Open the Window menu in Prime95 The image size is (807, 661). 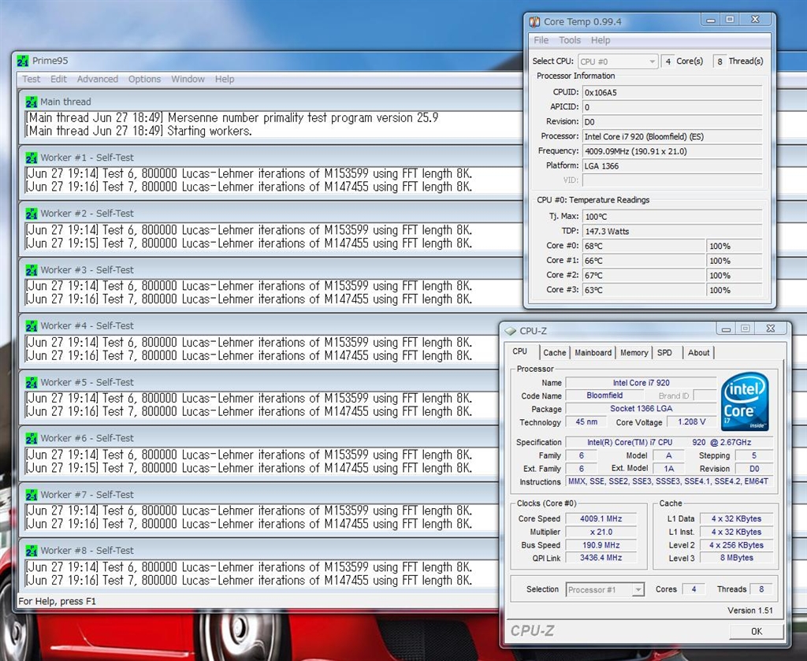coord(188,80)
